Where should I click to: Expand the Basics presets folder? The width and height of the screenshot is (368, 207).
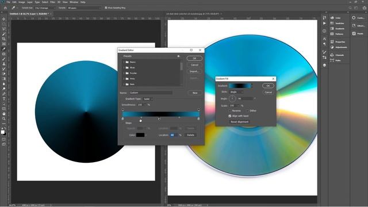pyautogui.click(x=124, y=62)
